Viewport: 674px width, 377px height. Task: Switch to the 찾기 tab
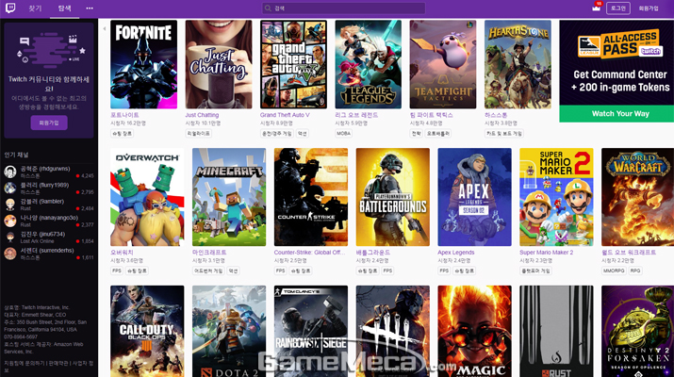[35, 8]
